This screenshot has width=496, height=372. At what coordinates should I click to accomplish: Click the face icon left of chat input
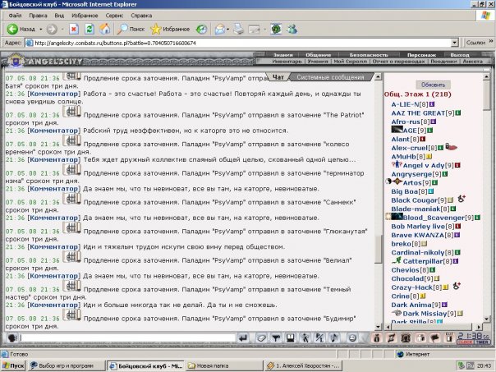(x=12, y=338)
